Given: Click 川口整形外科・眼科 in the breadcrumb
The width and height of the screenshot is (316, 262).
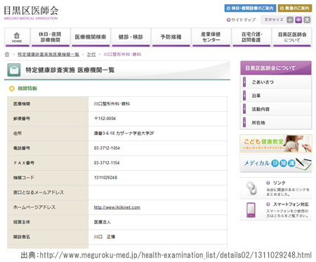Looking at the screenshot, I should click(122, 54).
